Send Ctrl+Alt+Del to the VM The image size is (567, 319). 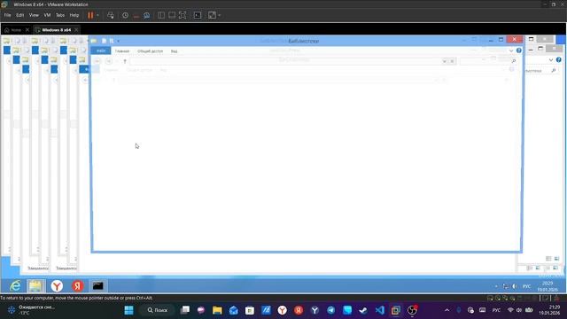pos(111,15)
